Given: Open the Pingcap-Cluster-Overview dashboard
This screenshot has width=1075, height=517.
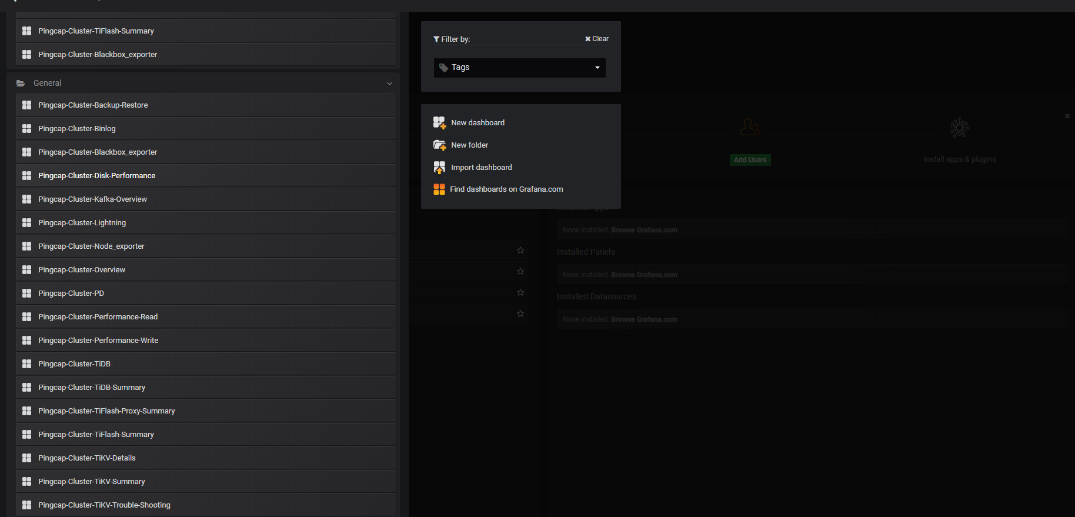Looking at the screenshot, I should click(x=205, y=270).
